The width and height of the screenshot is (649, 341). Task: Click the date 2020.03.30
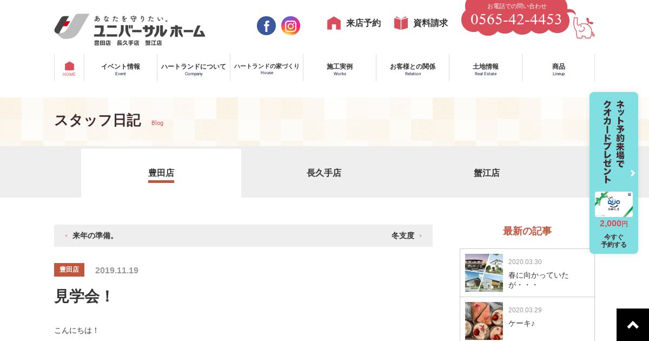tap(525, 262)
